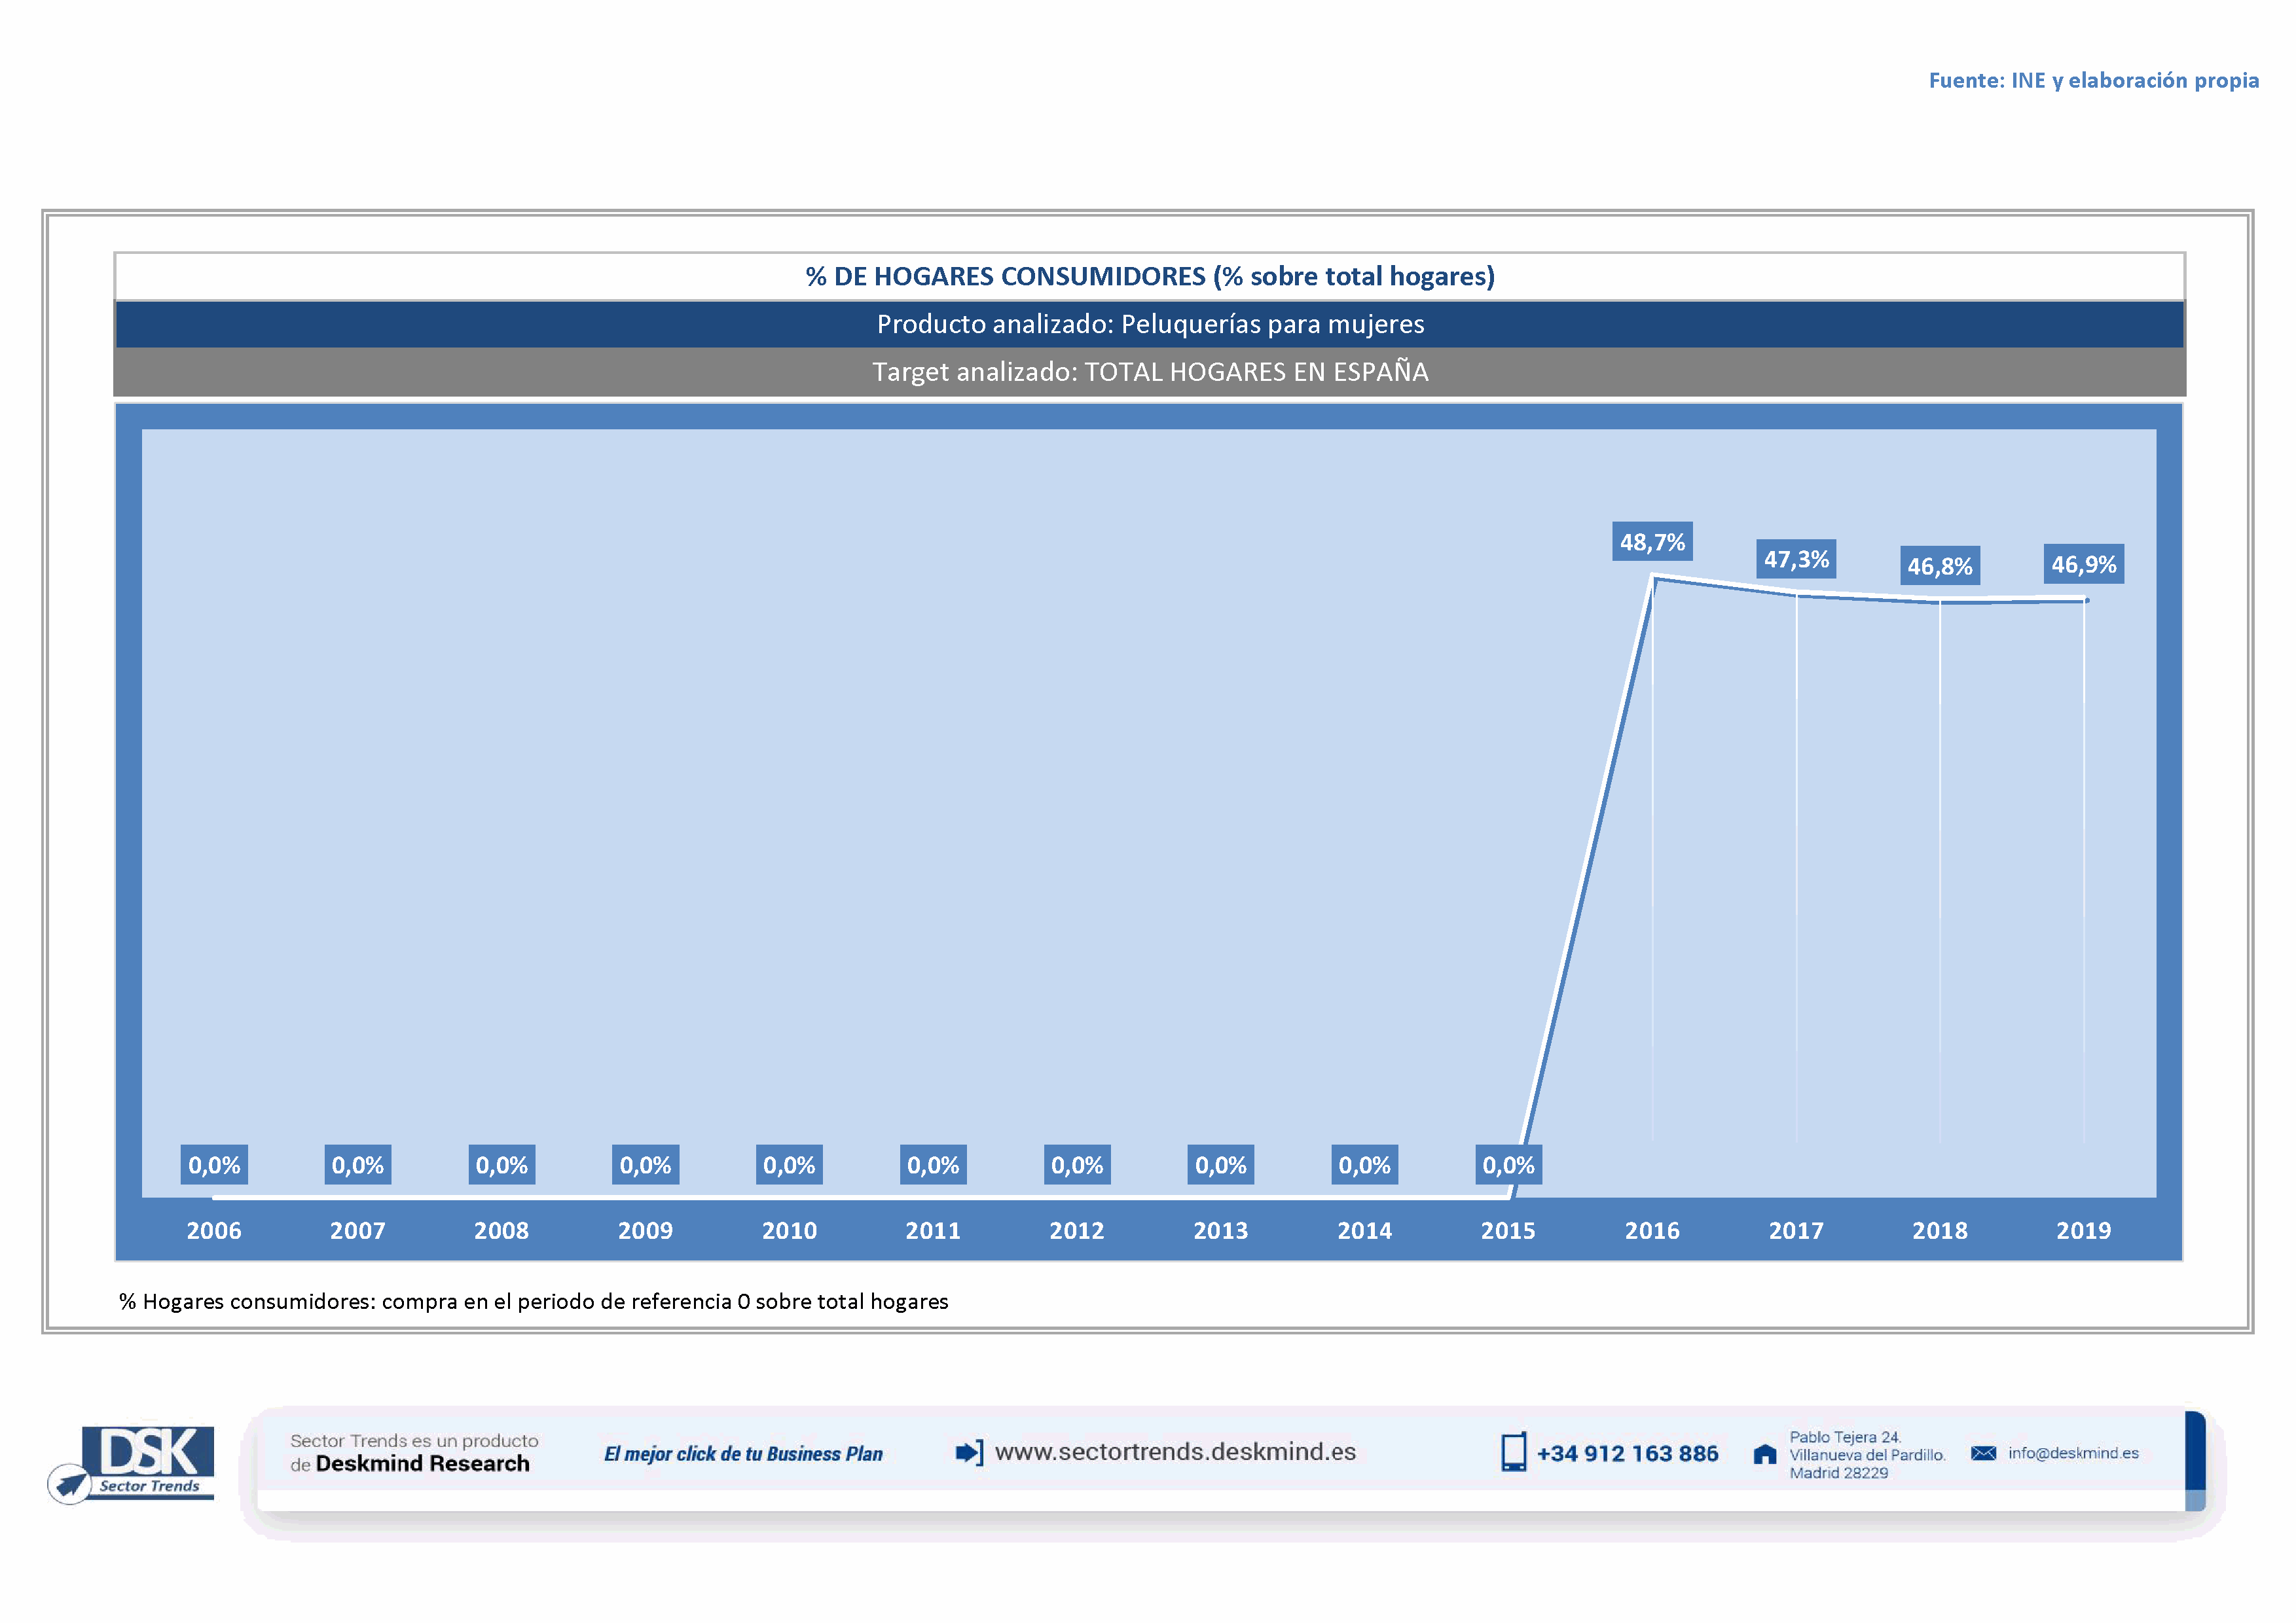Viewport: 2296px width, 1623px height.
Task: Click the arrow icon before website URL
Action: point(969,1452)
